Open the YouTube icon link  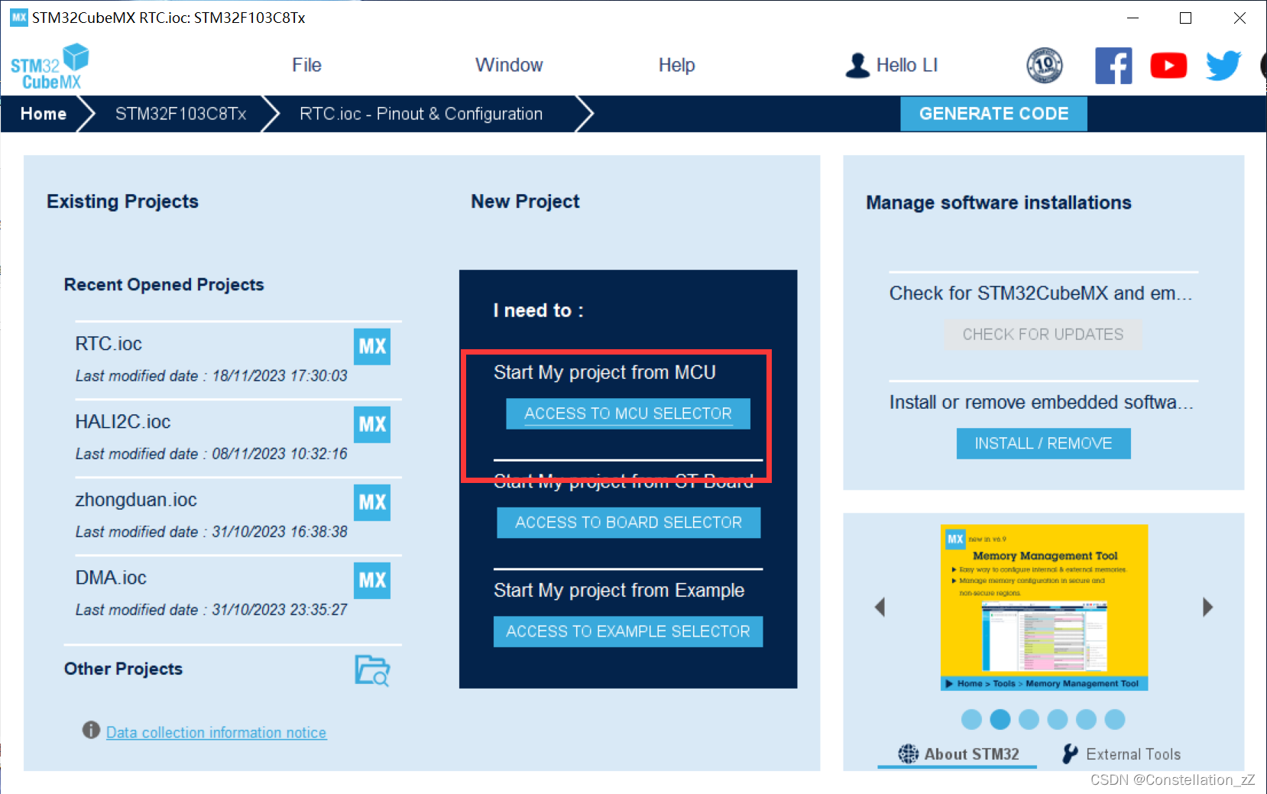click(x=1168, y=66)
